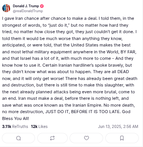Like the post with the heart icon
The width and height of the screenshot is (143, 147).
[x=86, y=138]
